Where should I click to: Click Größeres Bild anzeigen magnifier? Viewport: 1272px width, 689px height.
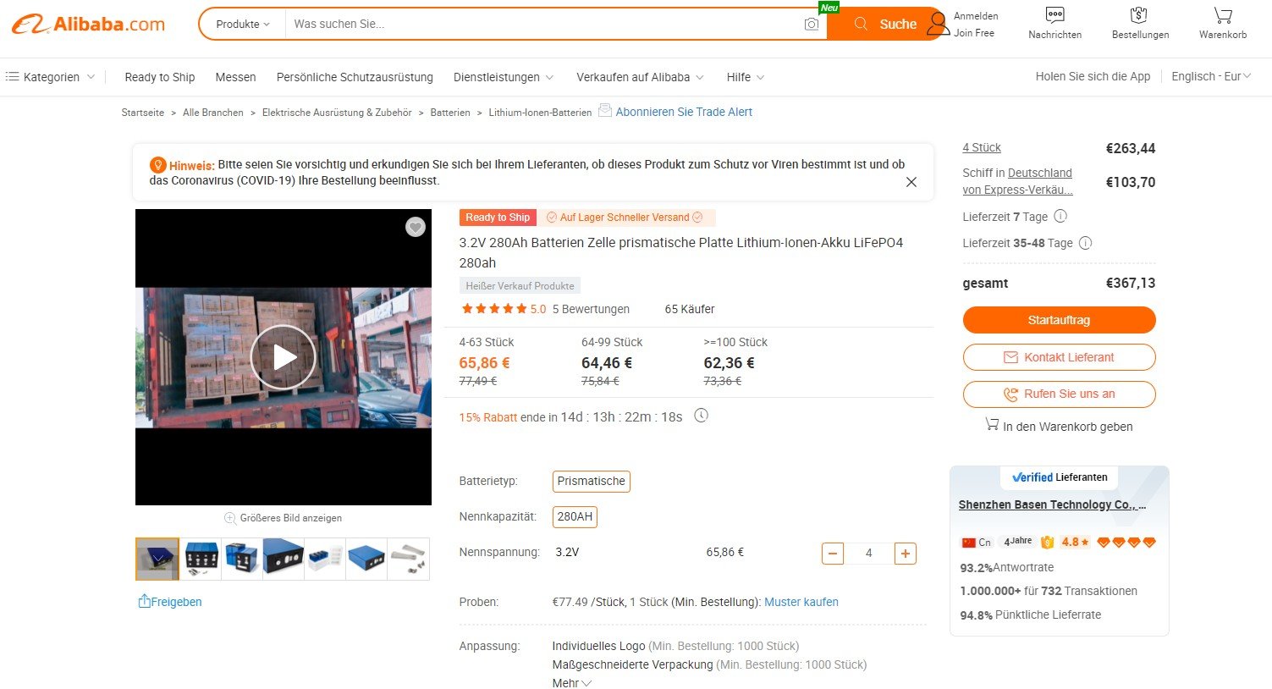[229, 518]
